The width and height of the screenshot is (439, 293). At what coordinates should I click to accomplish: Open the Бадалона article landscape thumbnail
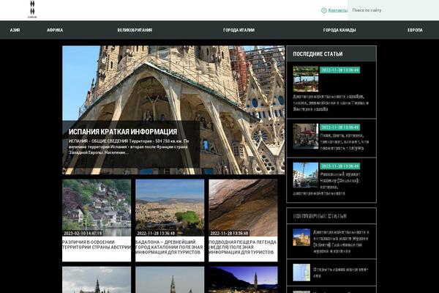(x=170, y=208)
